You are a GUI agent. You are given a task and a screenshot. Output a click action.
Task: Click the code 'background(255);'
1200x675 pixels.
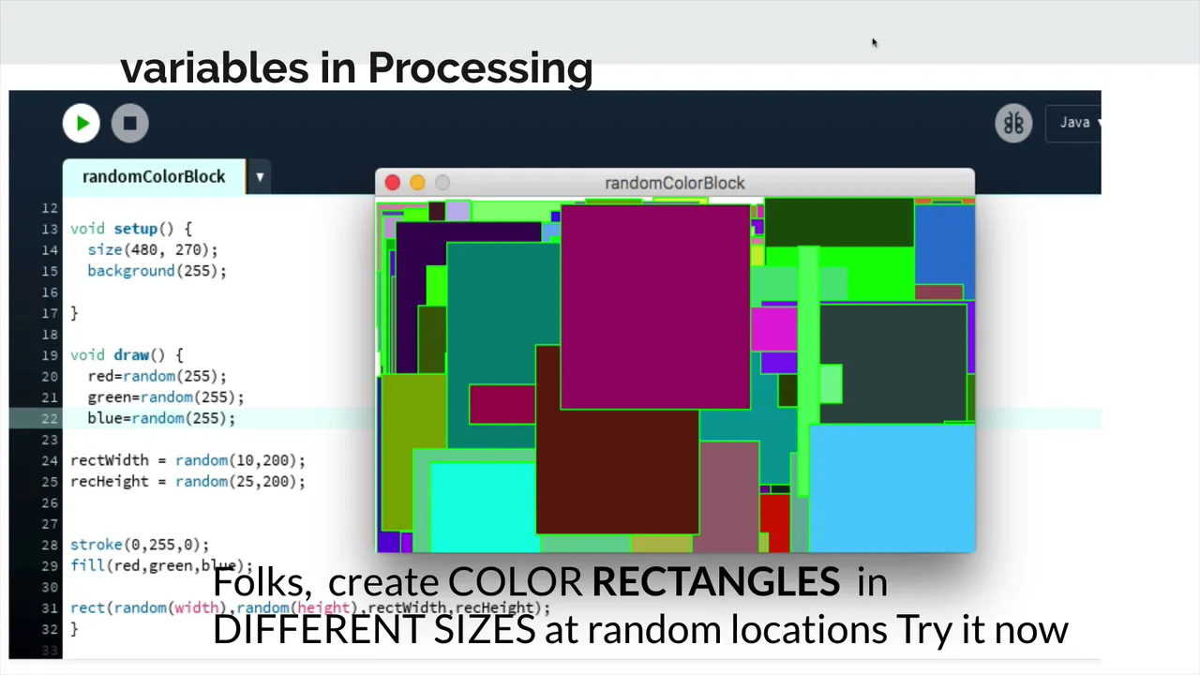coord(157,271)
